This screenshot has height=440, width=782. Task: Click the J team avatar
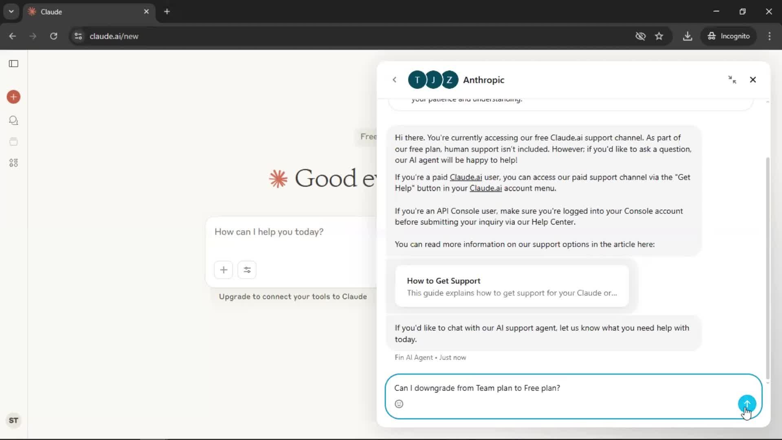pos(433,80)
